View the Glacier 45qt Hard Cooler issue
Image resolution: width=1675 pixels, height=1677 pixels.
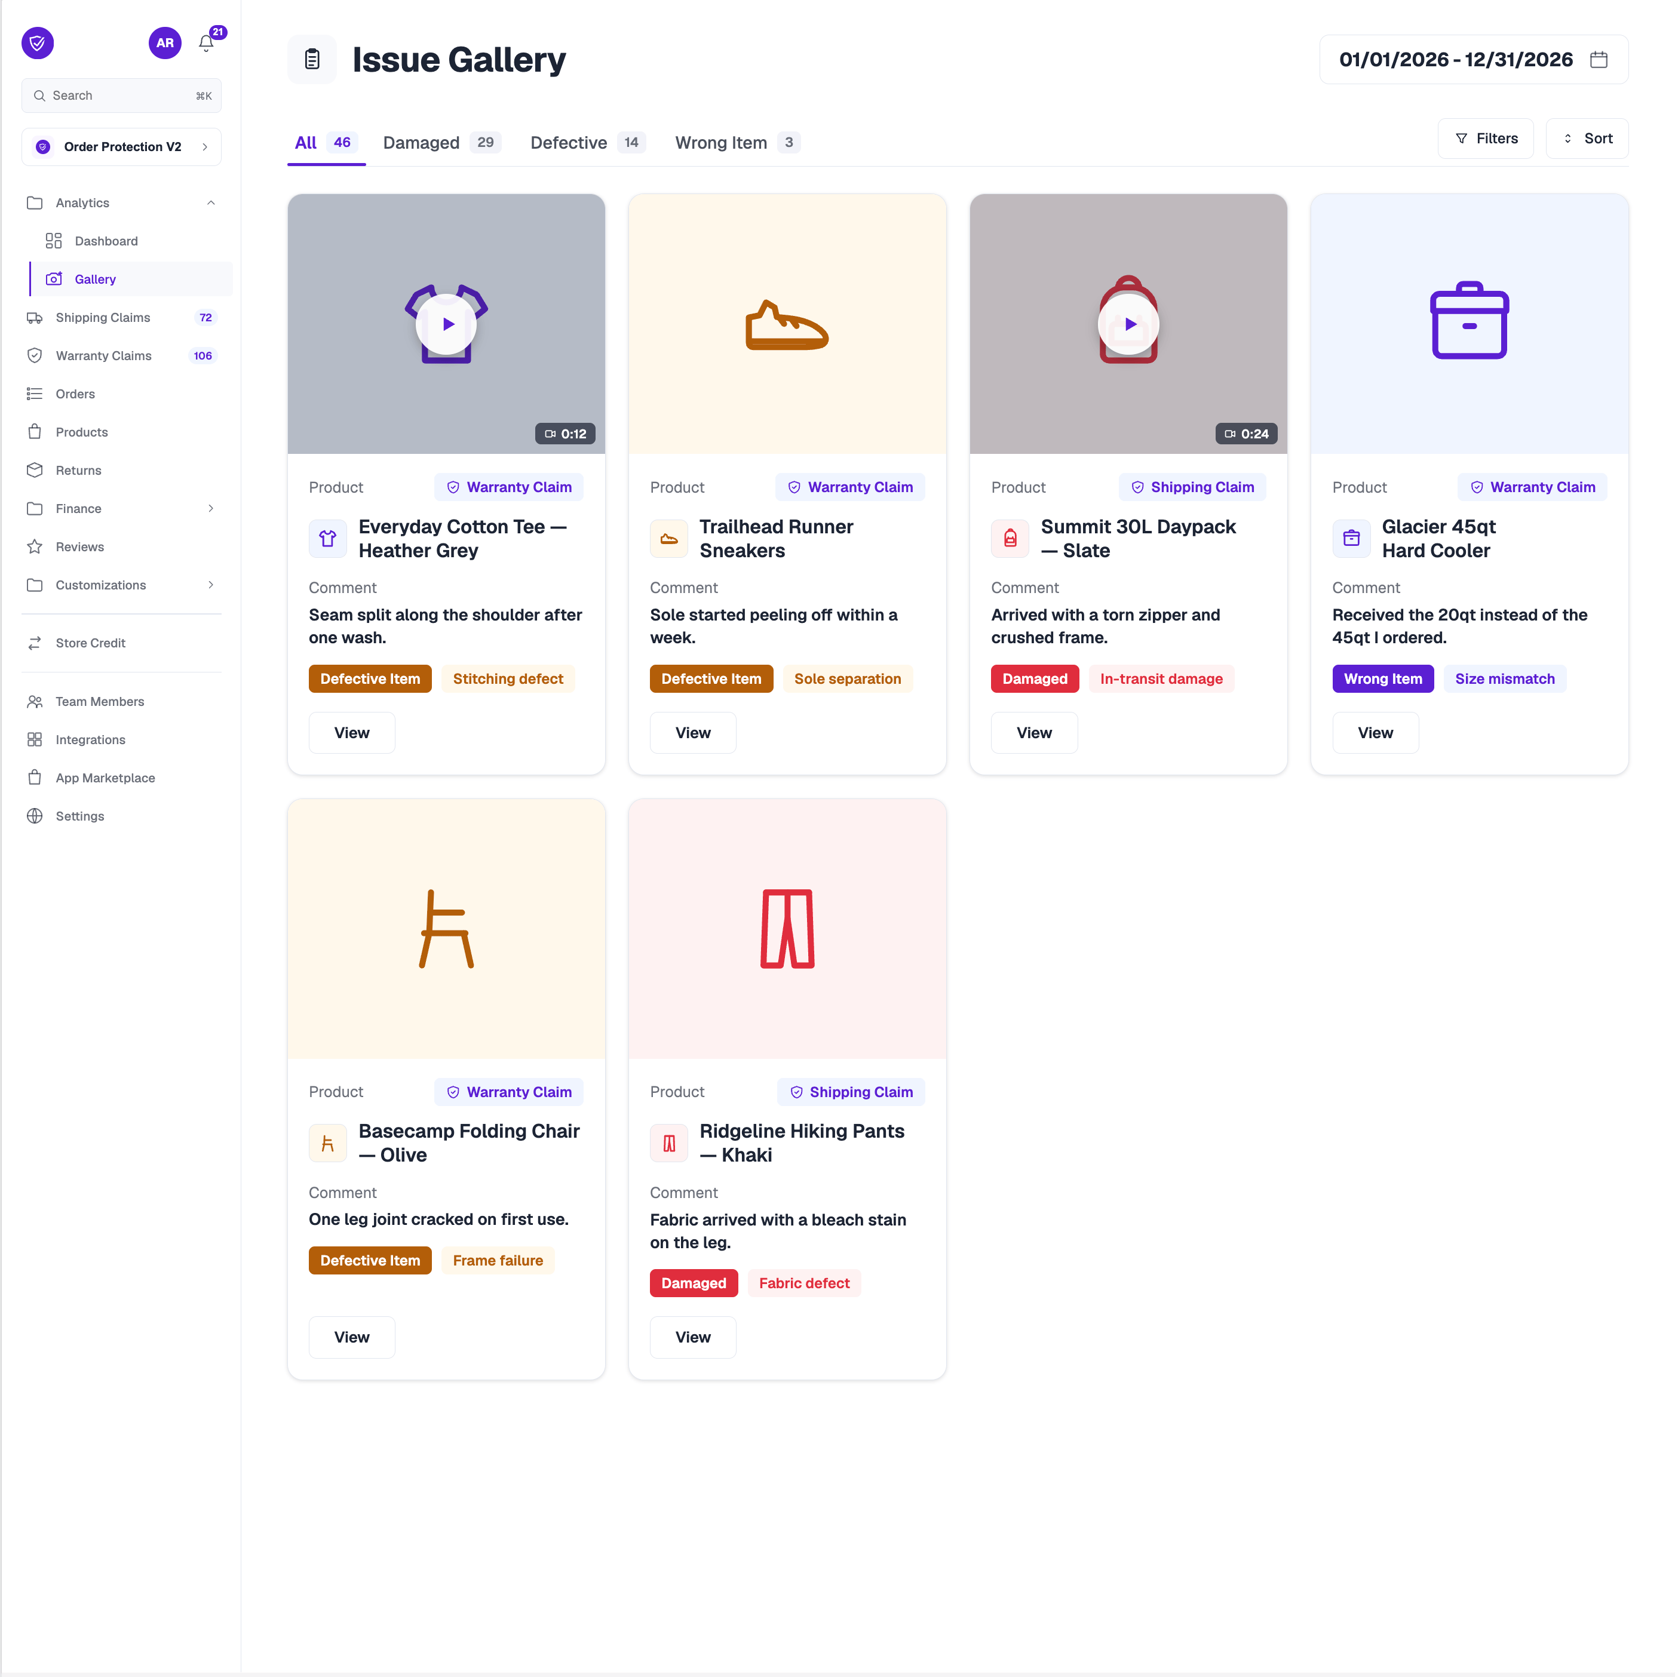1376,732
